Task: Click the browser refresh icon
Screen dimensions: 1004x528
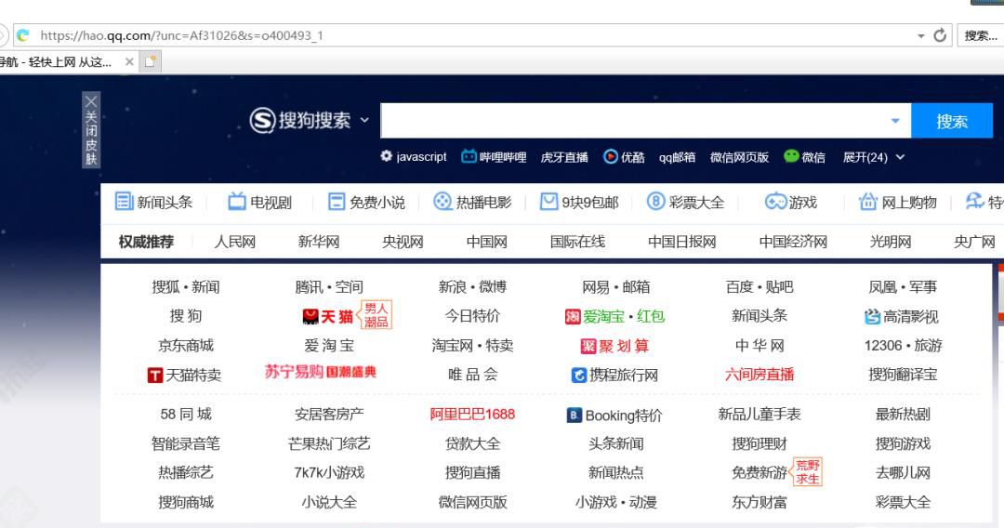Action: tap(940, 35)
